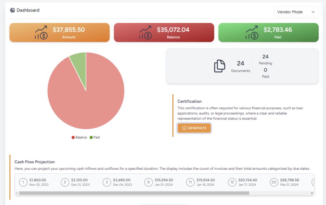This screenshot has width=326, height=205.
Task: Toggle Balance in the pie chart legend
Action: coord(79,137)
